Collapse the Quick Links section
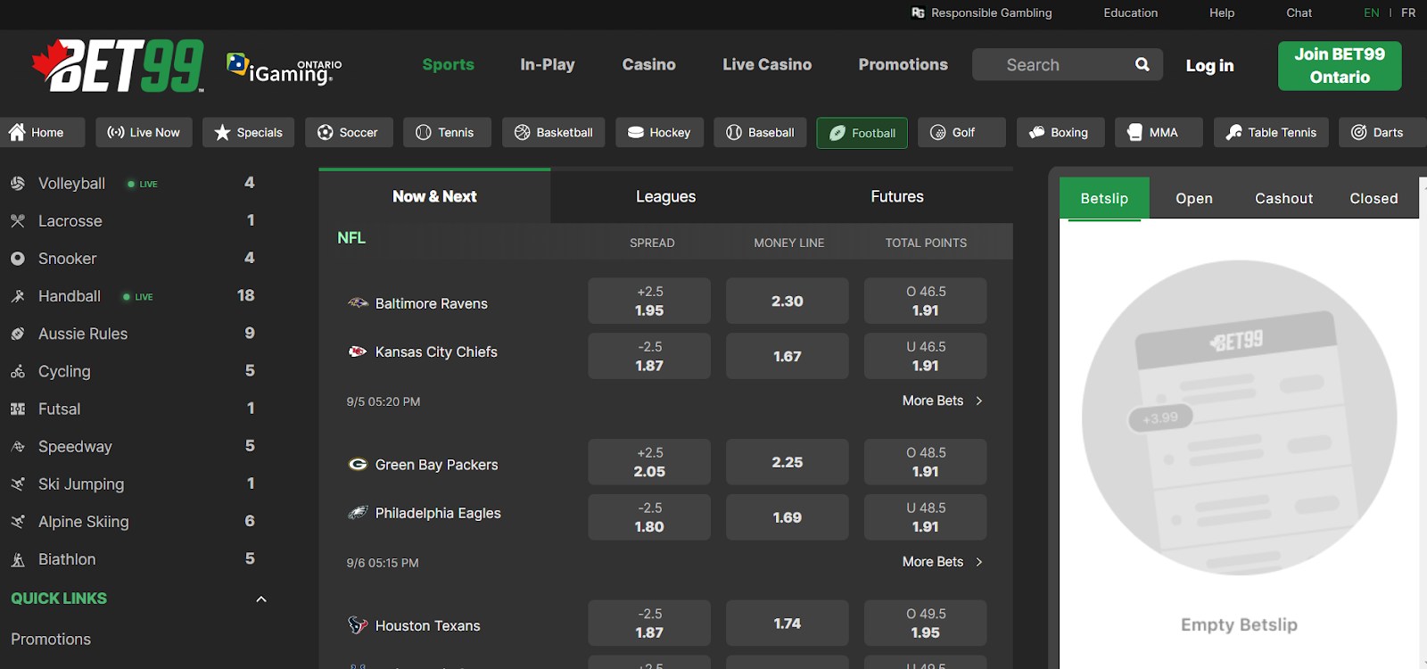This screenshot has height=669, width=1427. point(261,599)
